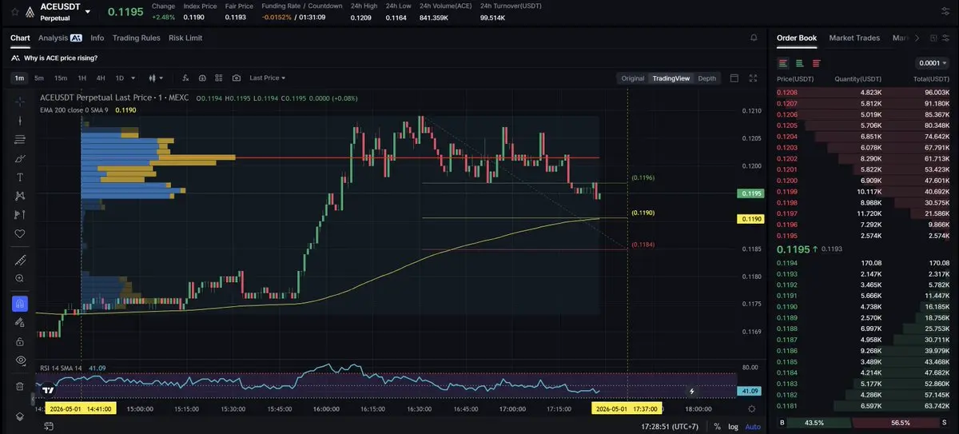Image resolution: width=959 pixels, height=434 pixels.
Task: Add ACEUSDT to favorites with star icon
Action: 14,12
